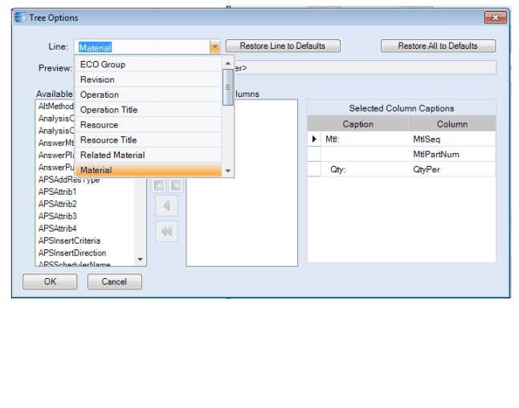Click the move-down arrow button

point(176,186)
